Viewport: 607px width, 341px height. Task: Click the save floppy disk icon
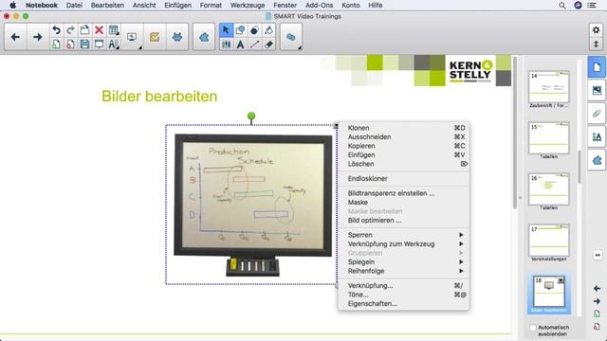[x=84, y=45]
